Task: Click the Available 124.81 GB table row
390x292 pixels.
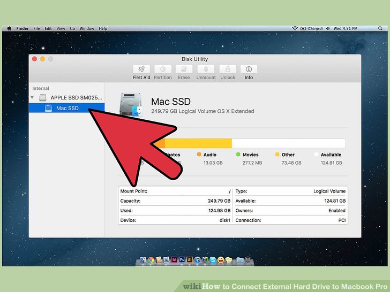Action: (x=290, y=201)
